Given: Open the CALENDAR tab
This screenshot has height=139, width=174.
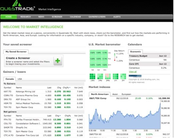Looking at the screenshot, I should pos(75,17).
